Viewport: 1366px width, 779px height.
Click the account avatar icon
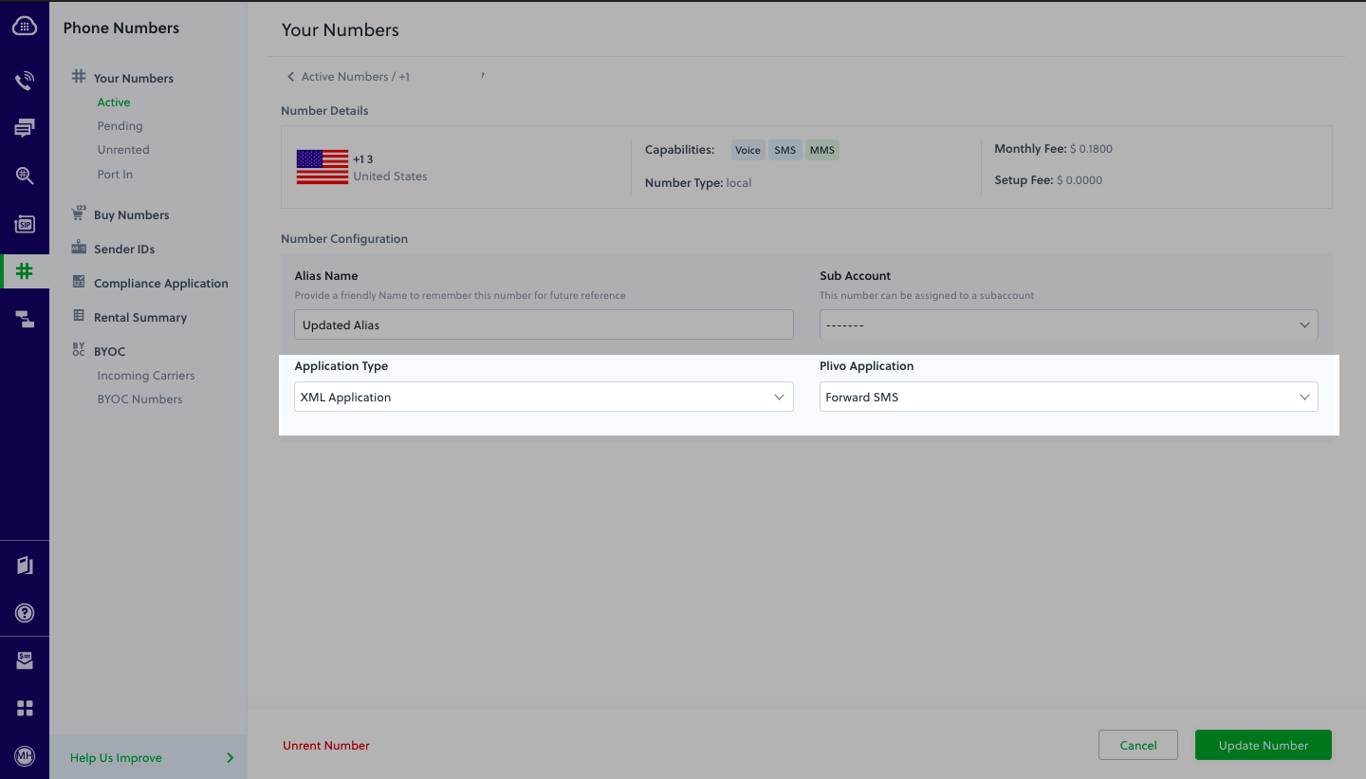pos(25,756)
